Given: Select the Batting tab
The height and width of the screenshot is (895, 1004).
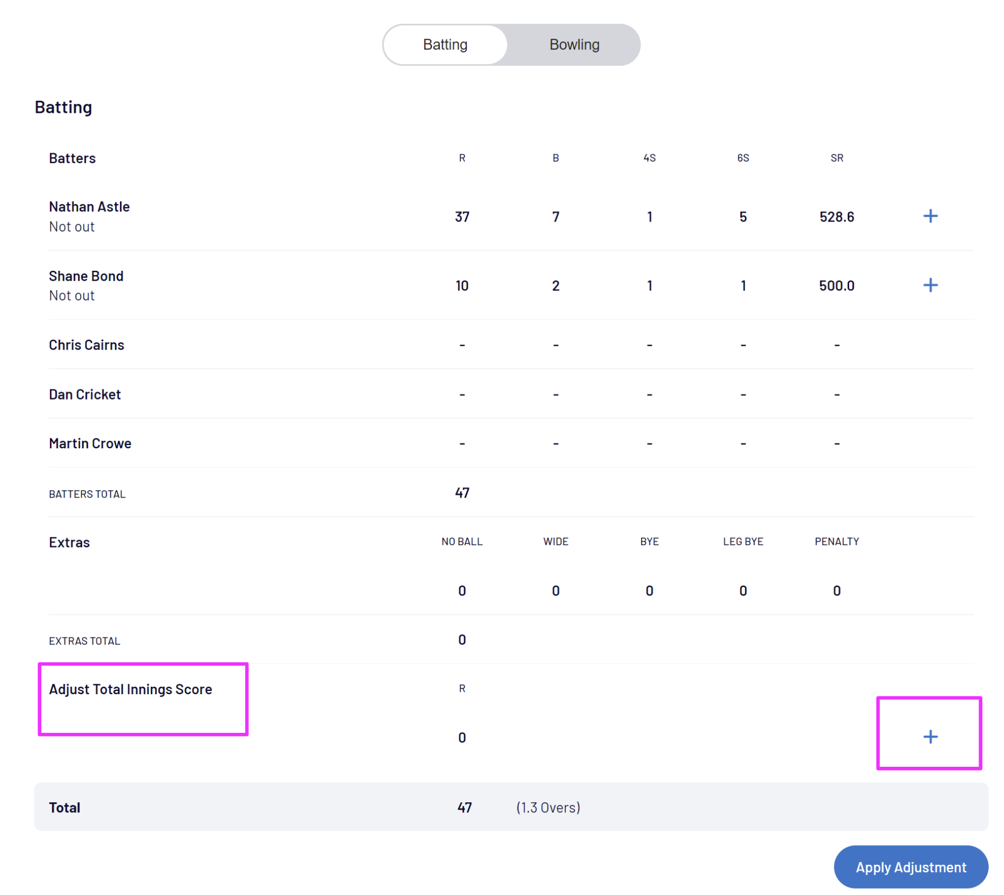Looking at the screenshot, I should [445, 45].
